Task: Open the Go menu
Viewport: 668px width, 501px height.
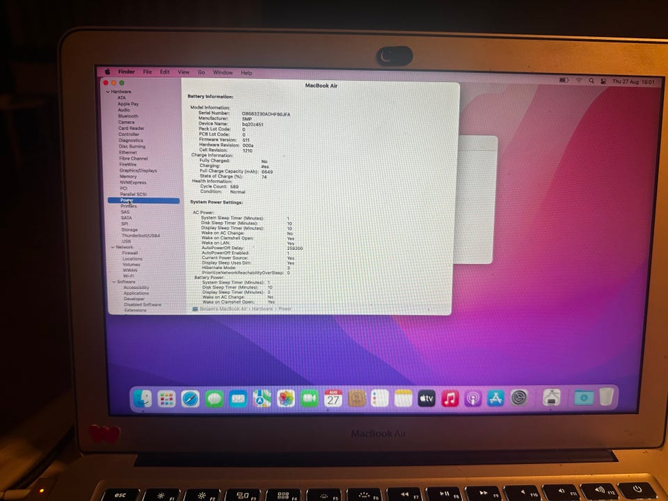Action: (x=202, y=72)
